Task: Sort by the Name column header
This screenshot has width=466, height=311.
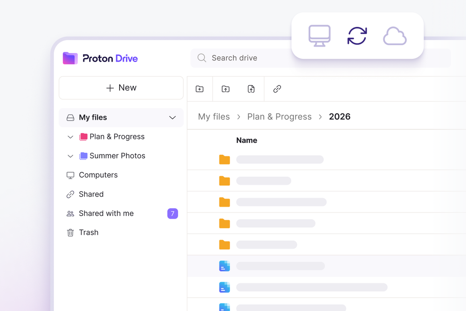Action: coord(247,140)
